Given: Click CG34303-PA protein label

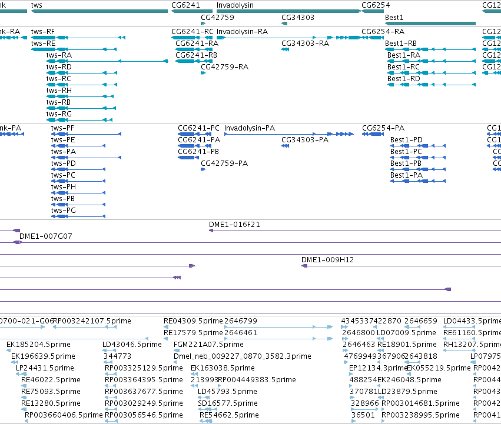Looking at the screenshot, I should click(x=305, y=140).
